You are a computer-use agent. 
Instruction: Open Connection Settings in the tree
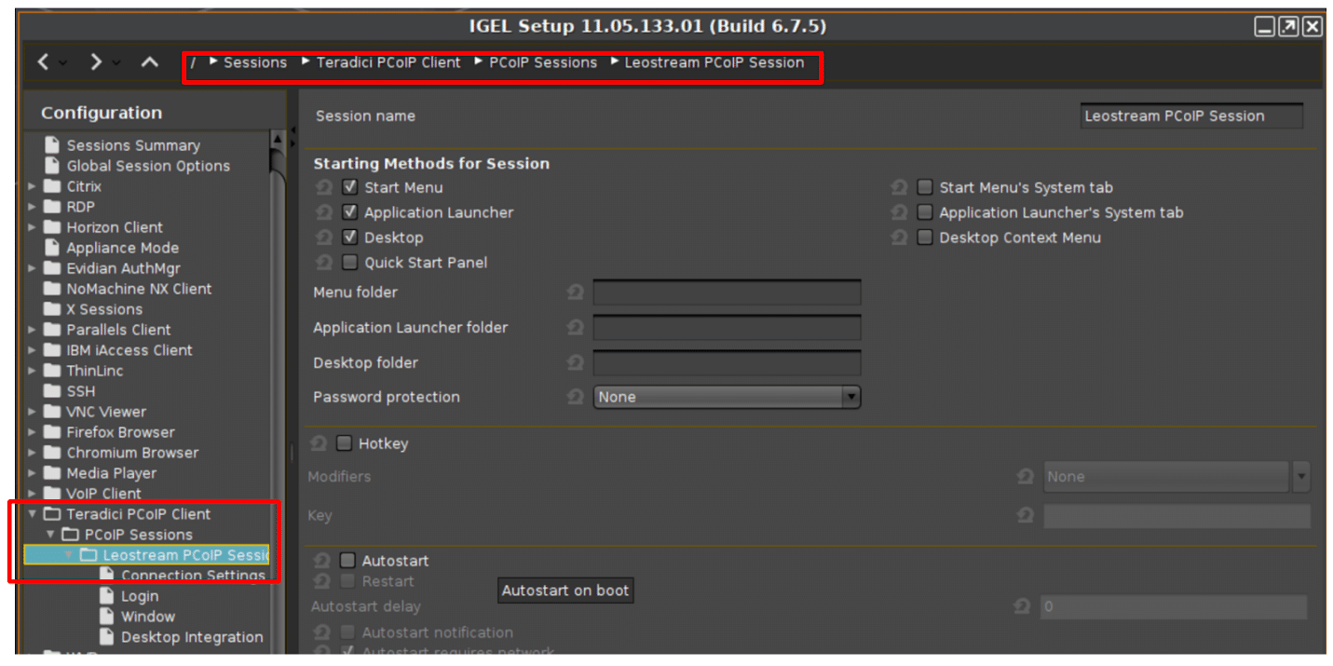coord(193,576)
